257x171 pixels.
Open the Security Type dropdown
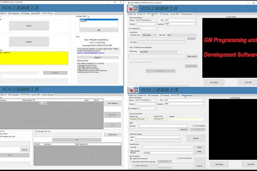(138, 119)
